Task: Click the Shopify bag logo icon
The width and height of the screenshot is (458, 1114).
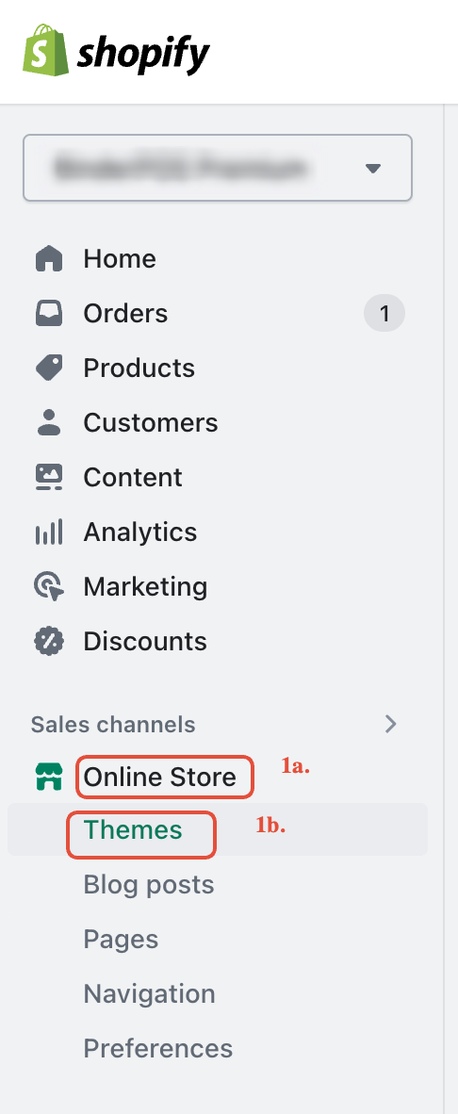Action: coord(45,51)
